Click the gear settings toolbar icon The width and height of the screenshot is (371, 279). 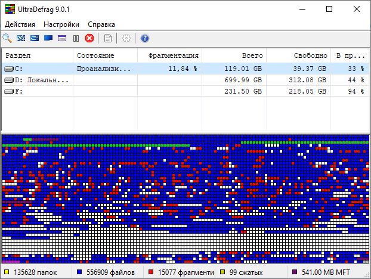(x=126, y=39)
